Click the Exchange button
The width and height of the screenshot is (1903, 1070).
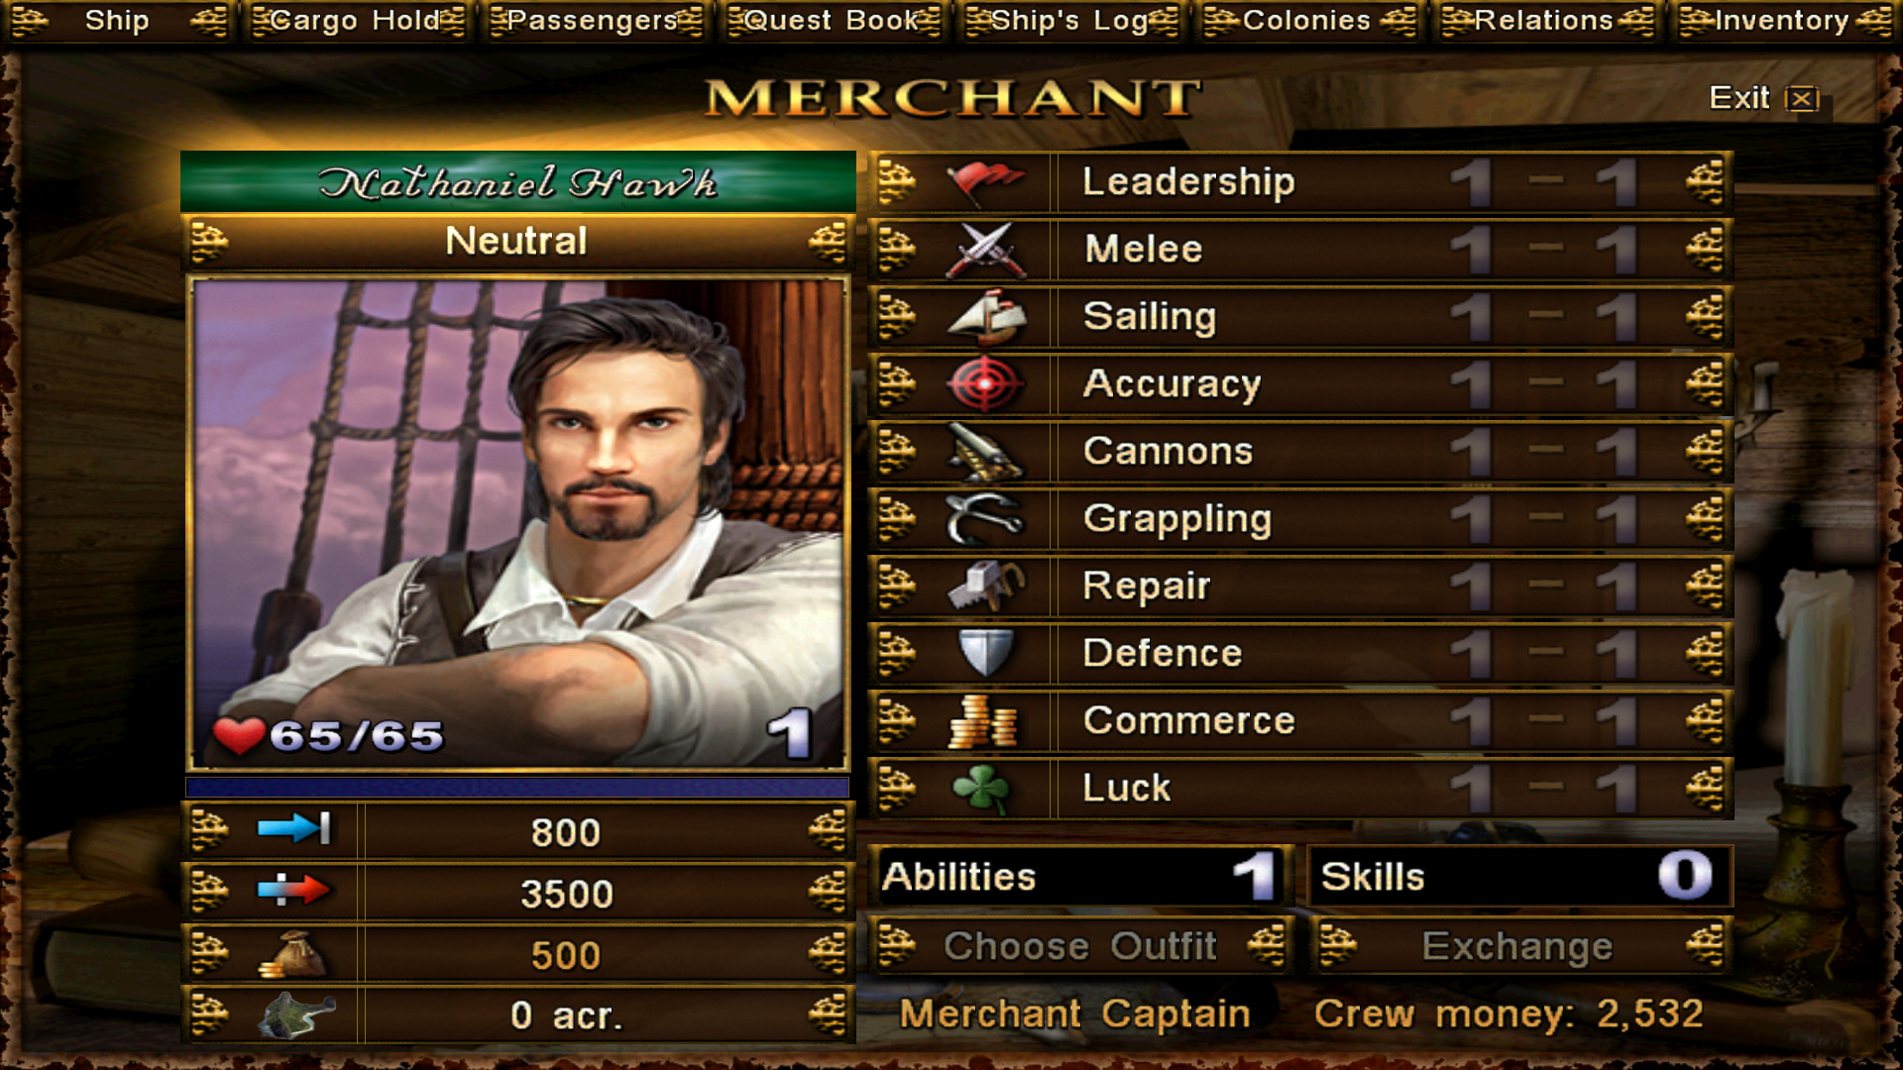tap(1518, 946)
